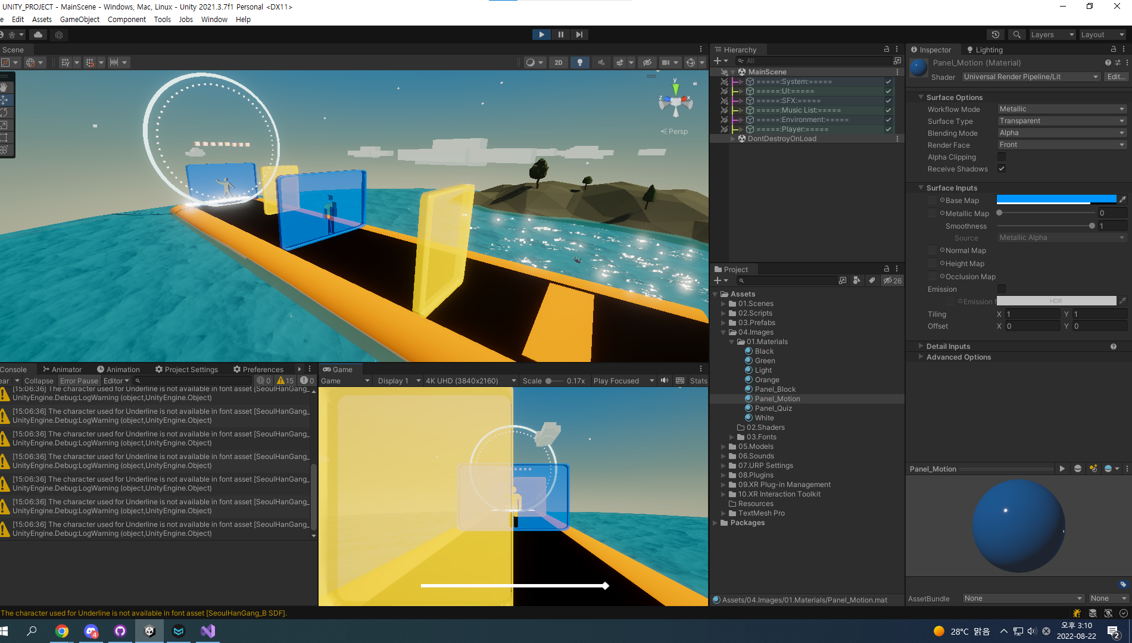Toggle hidden objects visibility in Scene toolbar
This screenshot has width=1132, height=643.
[647, 63]
